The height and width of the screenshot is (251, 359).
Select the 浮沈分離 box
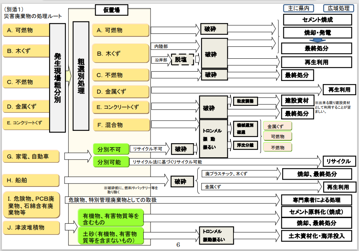pos(245,145)
